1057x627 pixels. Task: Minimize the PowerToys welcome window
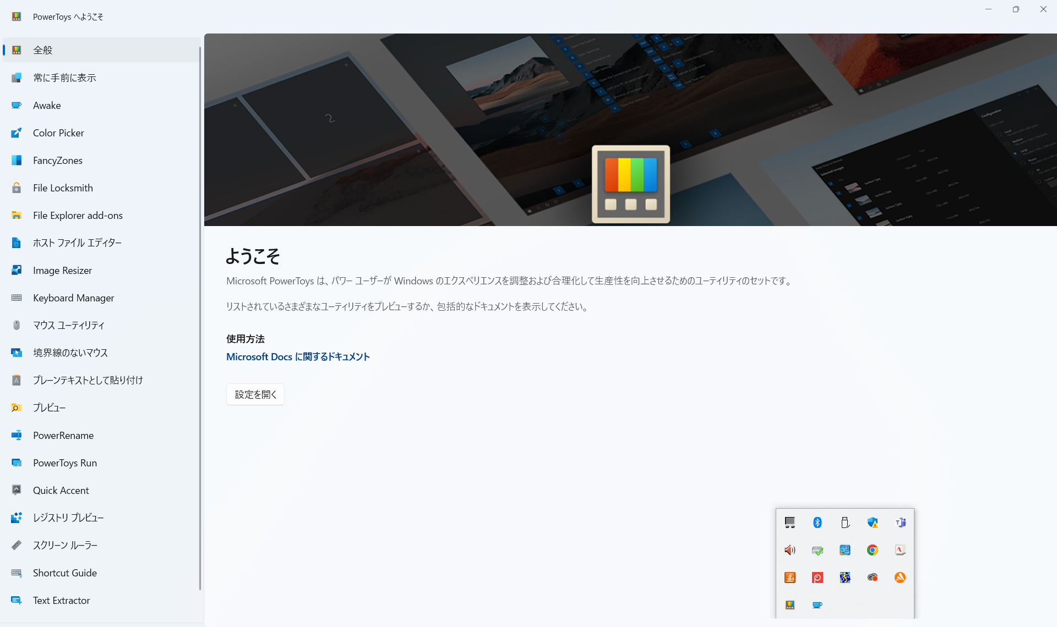tap(988, 9)
